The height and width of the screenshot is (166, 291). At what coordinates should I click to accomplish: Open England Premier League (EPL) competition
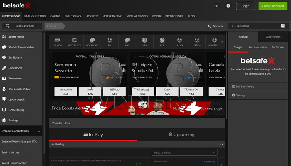coord(20,142)
